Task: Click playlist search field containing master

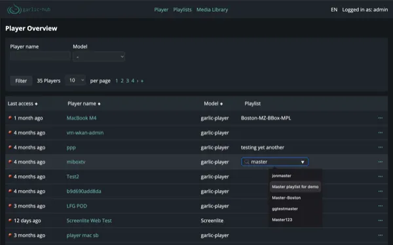Action: pyautogui.click(x=274, y=162)
